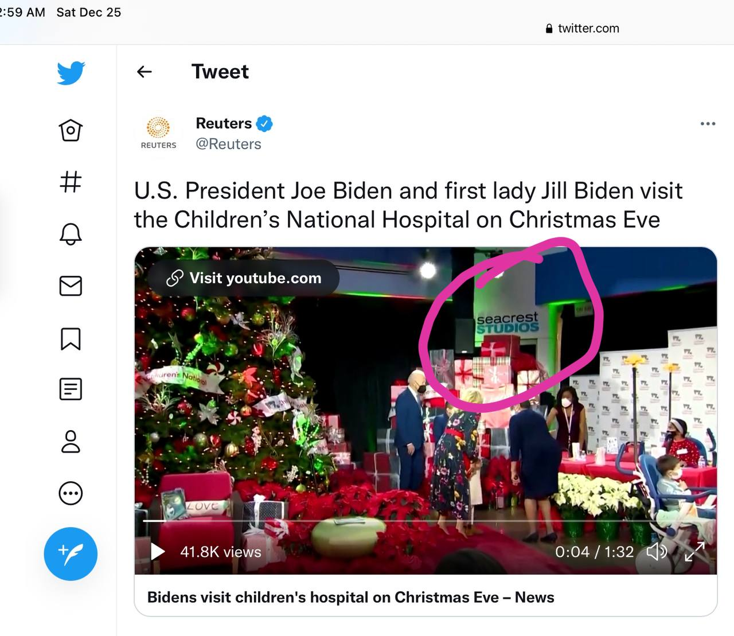Open Lists icon in sidebar

tap(71, 389)
